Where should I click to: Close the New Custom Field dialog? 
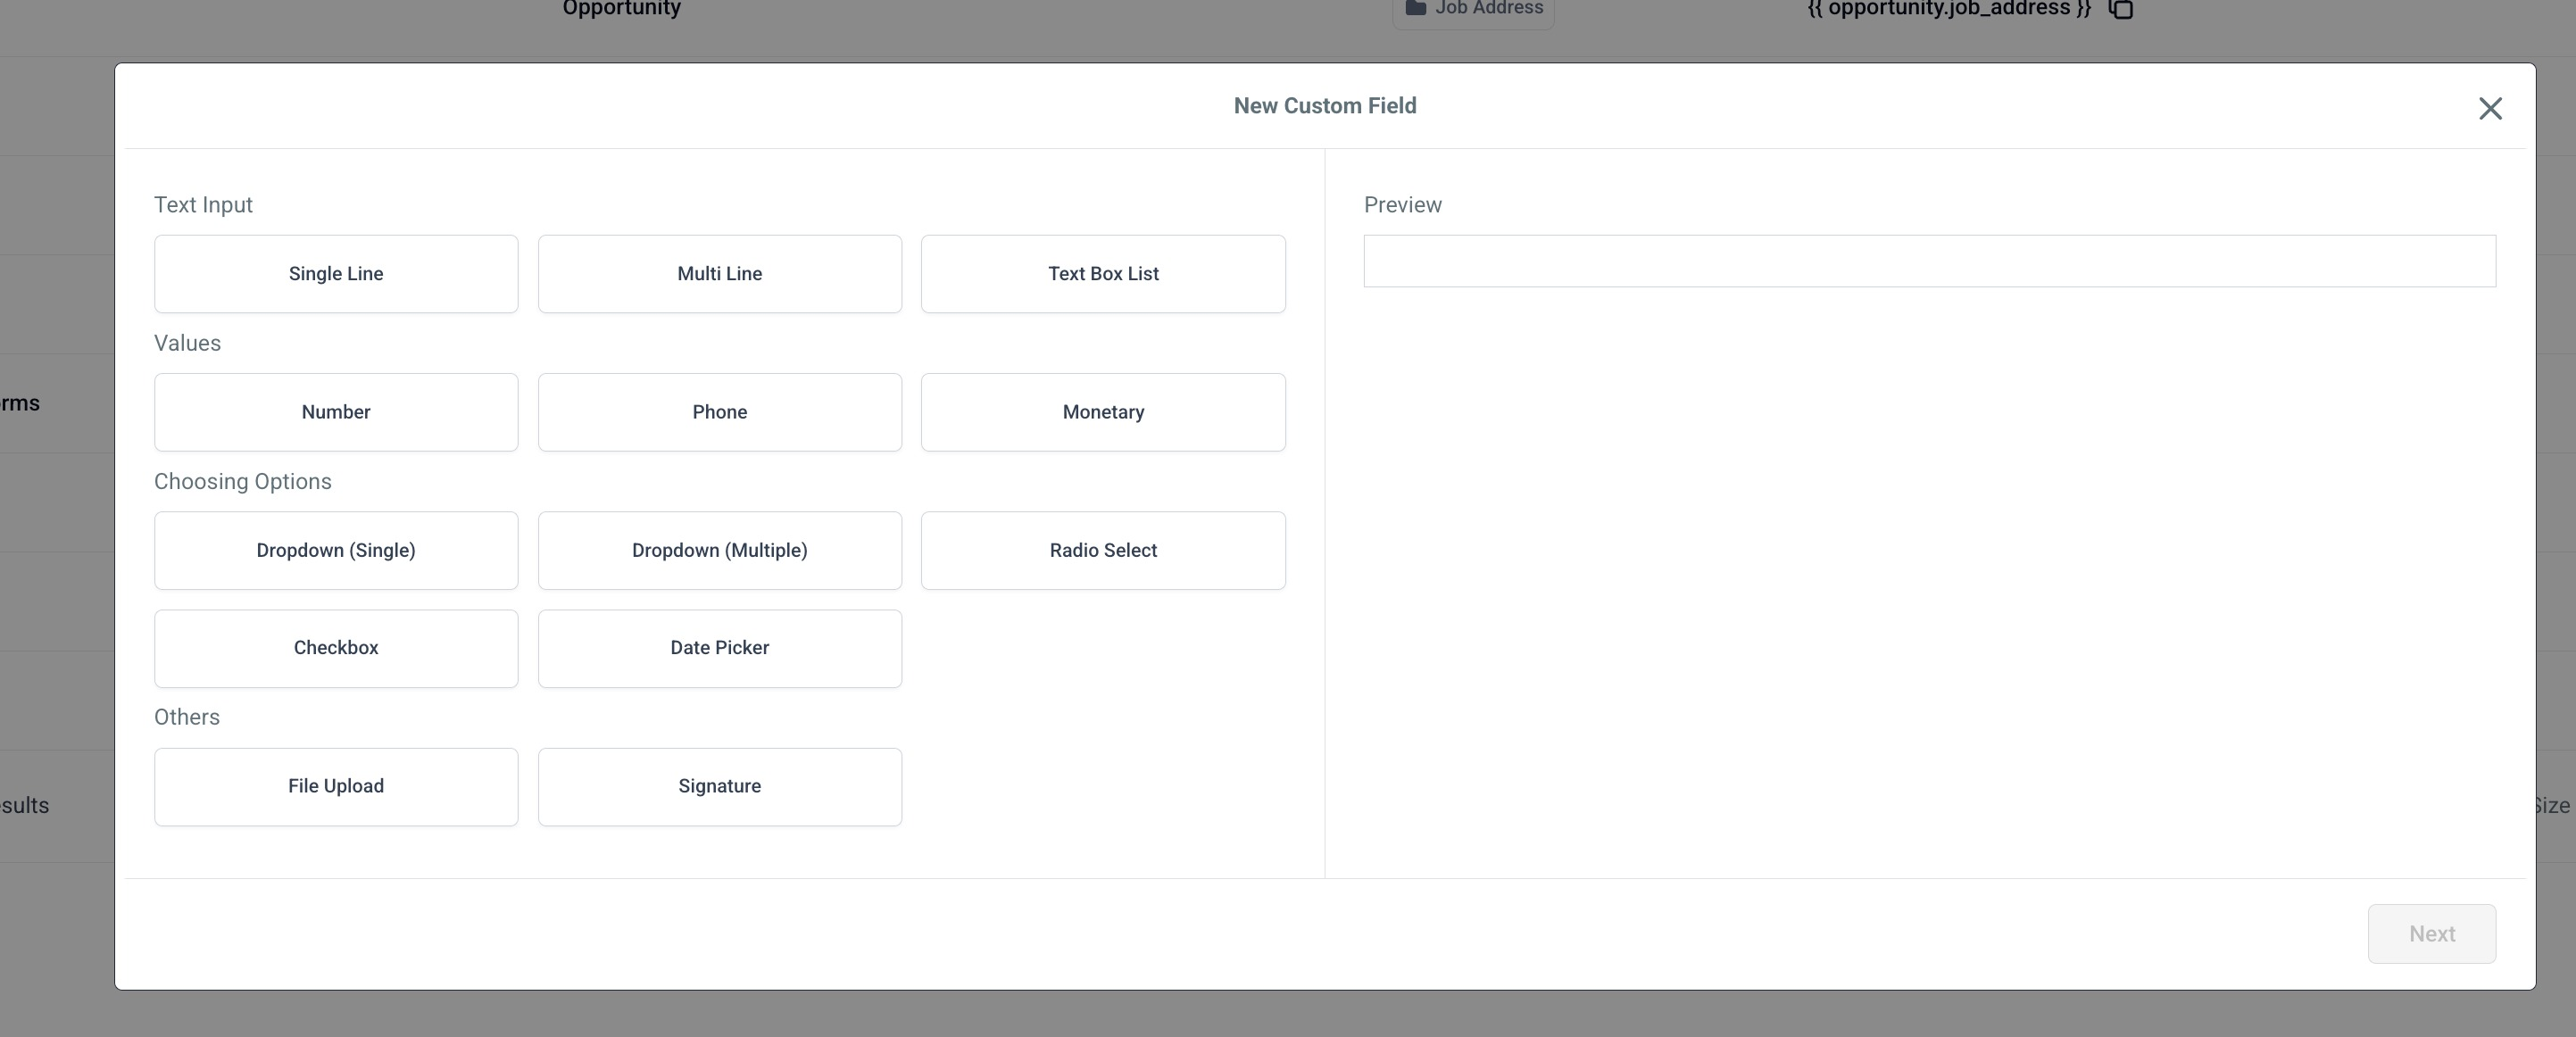(x=2489, y=108)
